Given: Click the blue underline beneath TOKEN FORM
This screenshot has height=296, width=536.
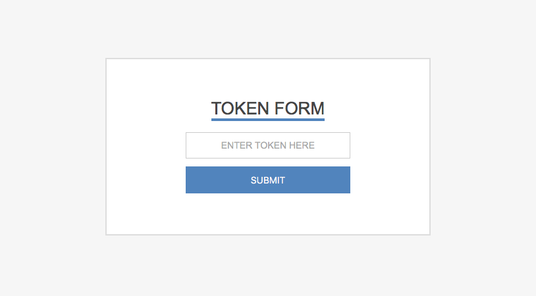Looking at the screenshot, I should tap(267, 120).
